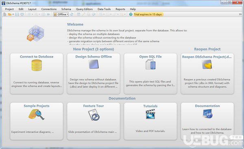Click 'design the schema without connecting' line
Image resolution: width=244 pixels, height=149 pixels.
pos(102,38)
